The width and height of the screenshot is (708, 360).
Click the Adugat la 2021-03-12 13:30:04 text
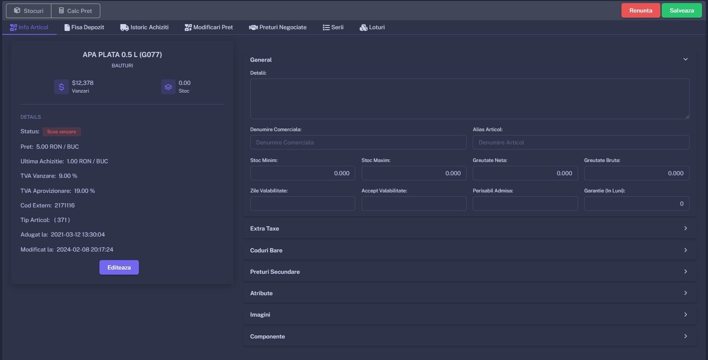[62, 234]
